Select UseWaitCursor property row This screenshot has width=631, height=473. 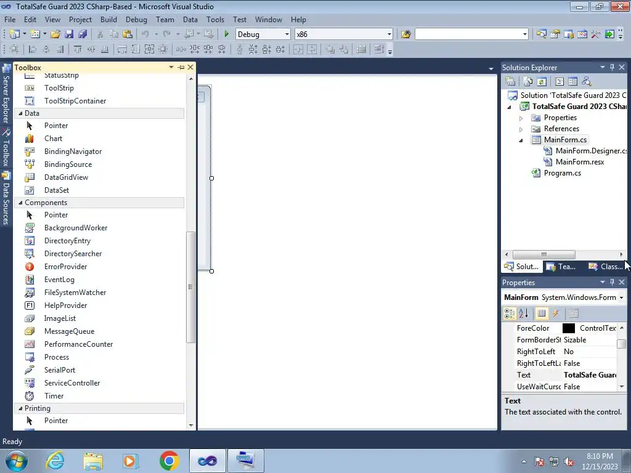[560, 387]
